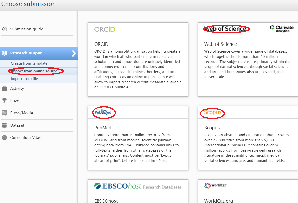The width and height of the screenshot is (298, 203).
Task: Open Submission guide
Action: (x=27, y=29)
